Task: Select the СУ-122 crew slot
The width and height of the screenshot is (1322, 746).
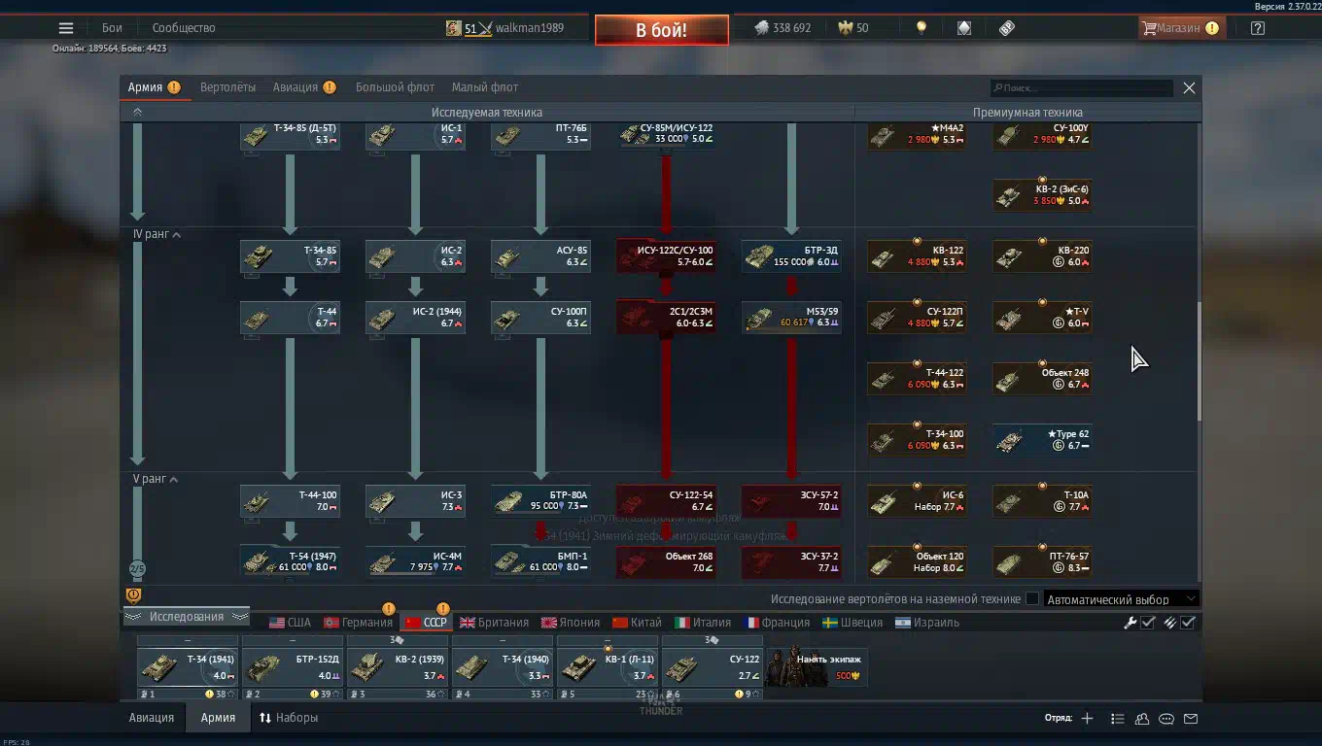Action: pyautogui.click(x=713, y=667)
